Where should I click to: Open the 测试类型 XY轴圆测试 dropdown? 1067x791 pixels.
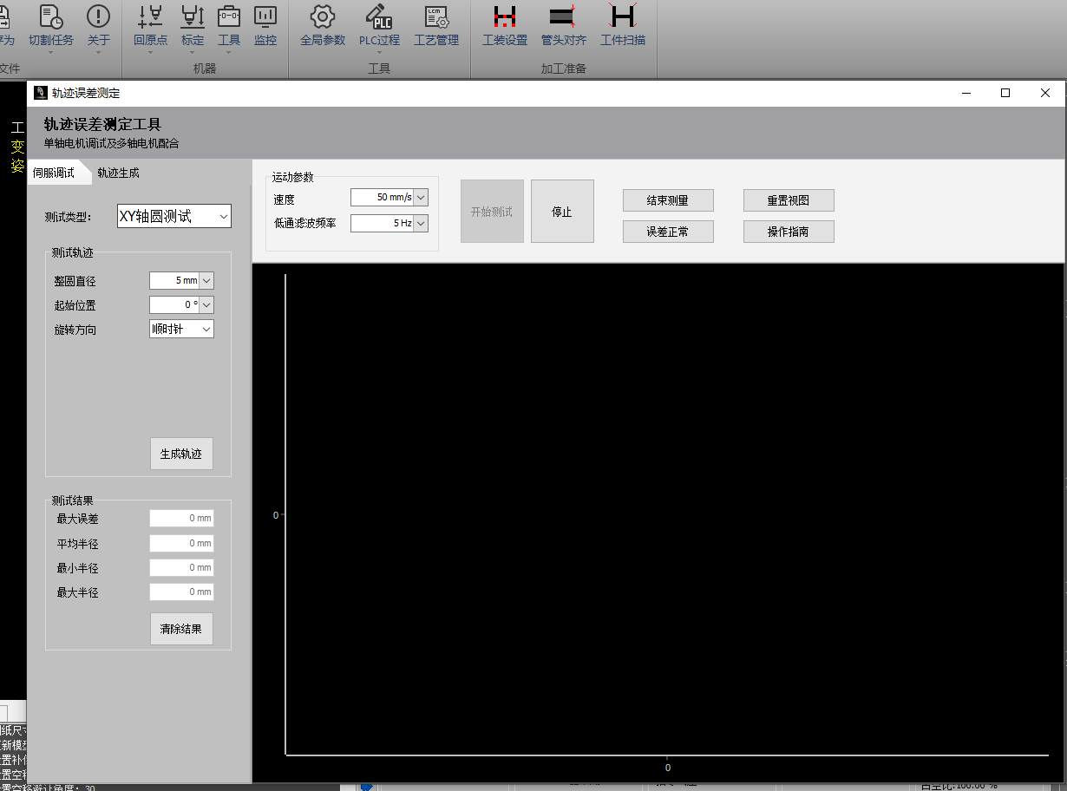[x=174, y=216]
